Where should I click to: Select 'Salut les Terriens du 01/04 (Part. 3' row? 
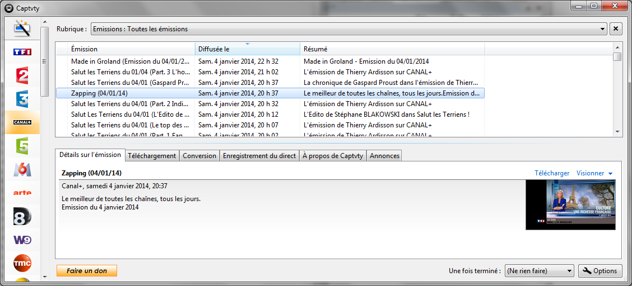[270, 72]
